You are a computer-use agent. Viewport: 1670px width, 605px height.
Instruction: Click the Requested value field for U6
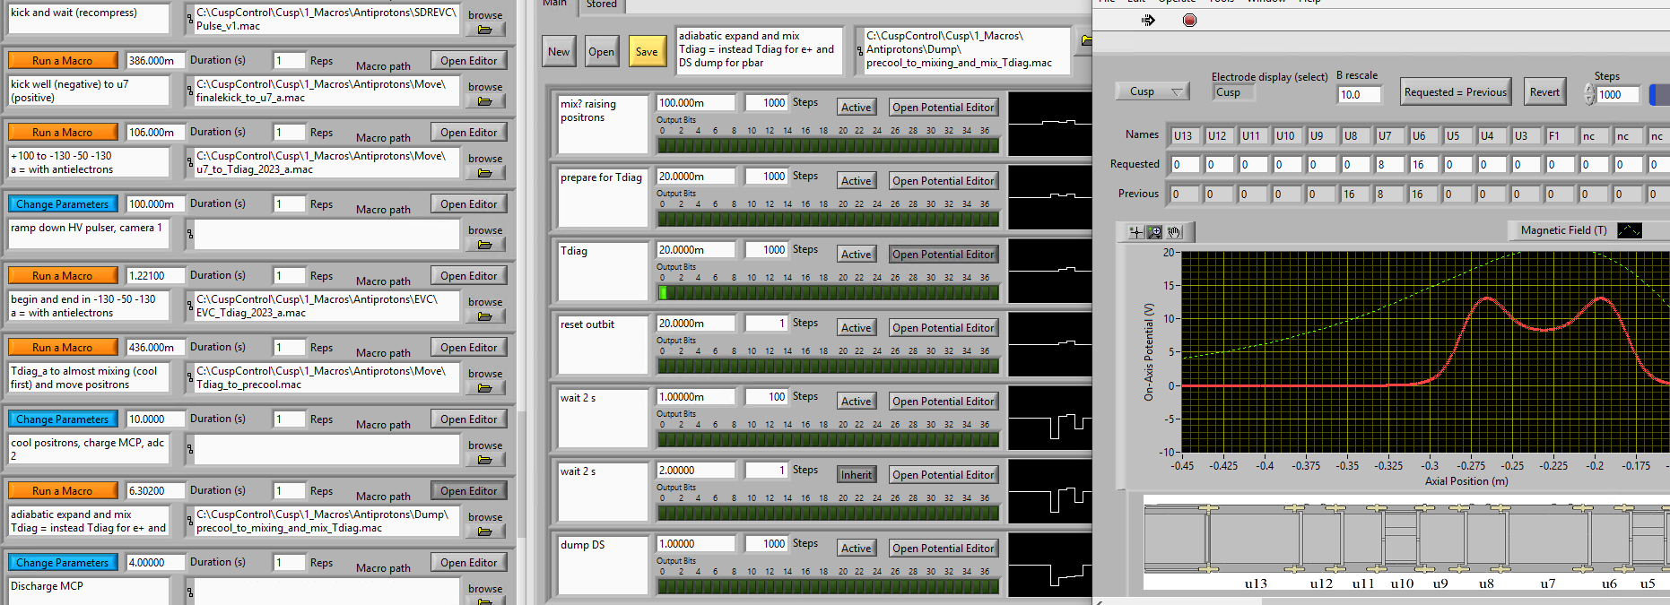point(1422,164)
